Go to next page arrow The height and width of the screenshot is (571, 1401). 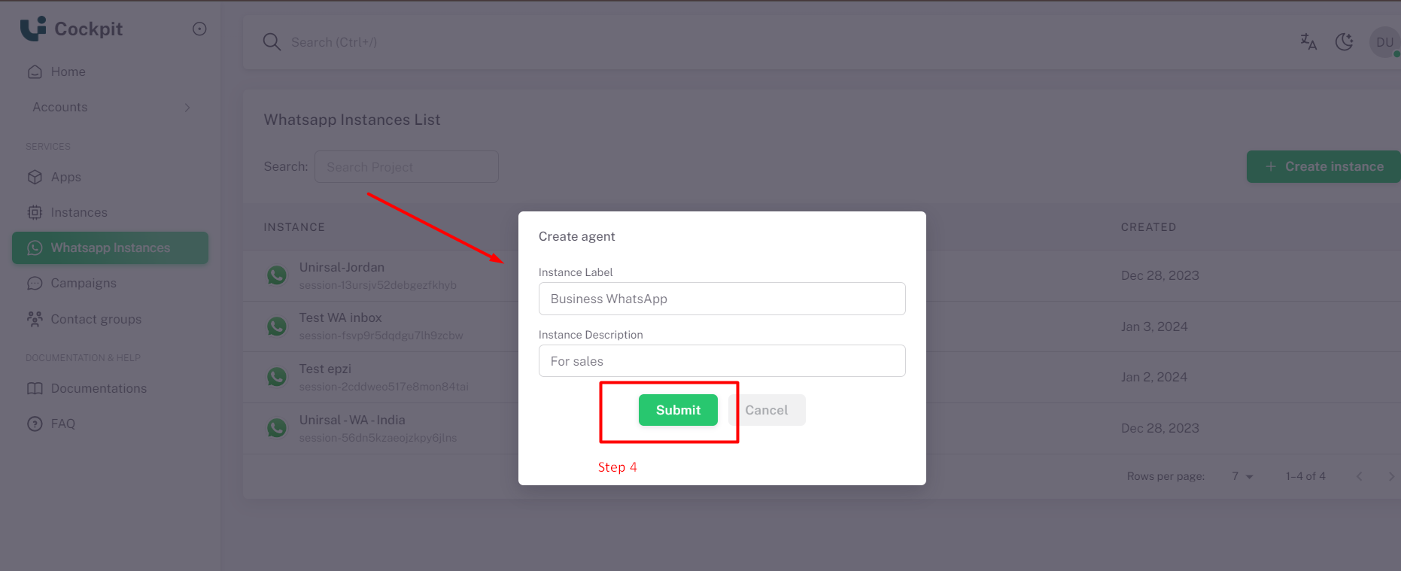pos(1391,476)
